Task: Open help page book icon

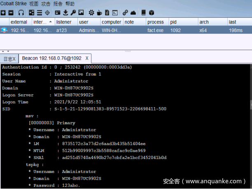Action: pos(144,12)
